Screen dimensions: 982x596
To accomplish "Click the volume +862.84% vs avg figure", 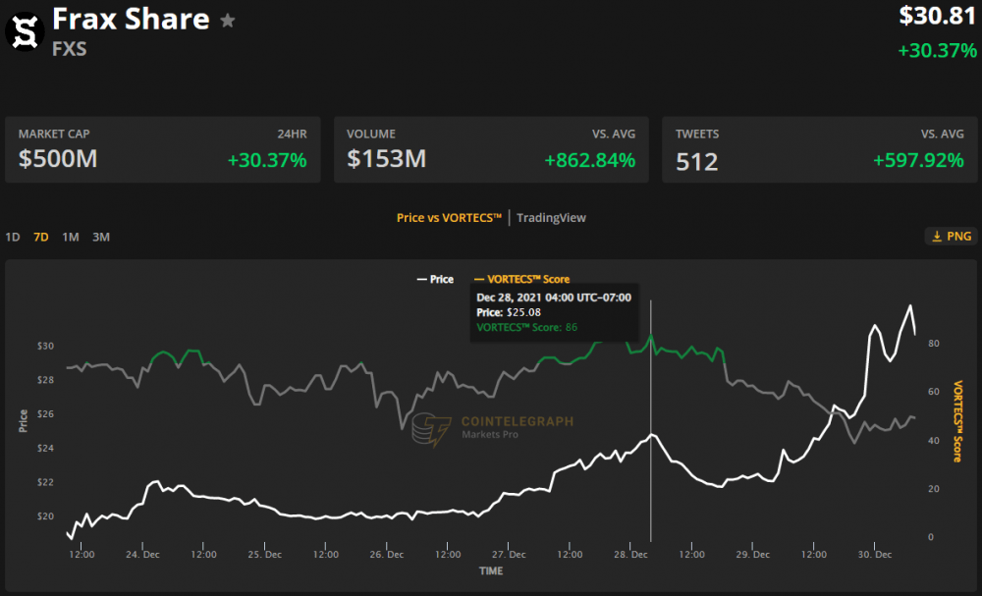I will coord(589,160).
